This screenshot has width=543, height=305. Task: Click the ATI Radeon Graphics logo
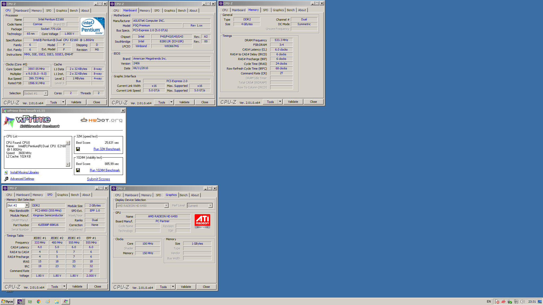coord(203,221)
